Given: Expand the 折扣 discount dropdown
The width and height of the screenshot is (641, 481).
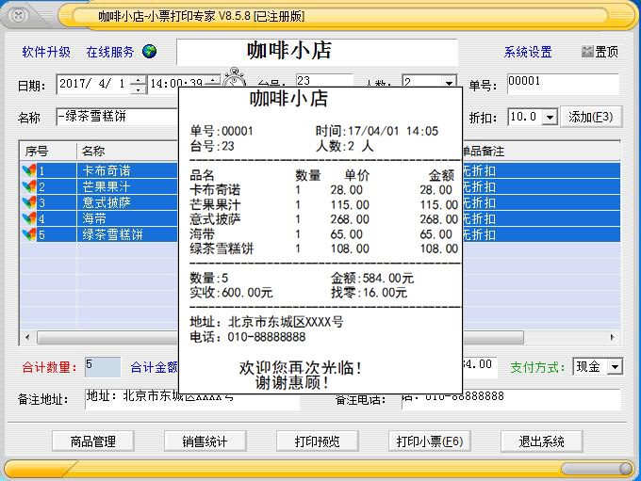Looking at the screenshot, I should (x=550, y=117).
